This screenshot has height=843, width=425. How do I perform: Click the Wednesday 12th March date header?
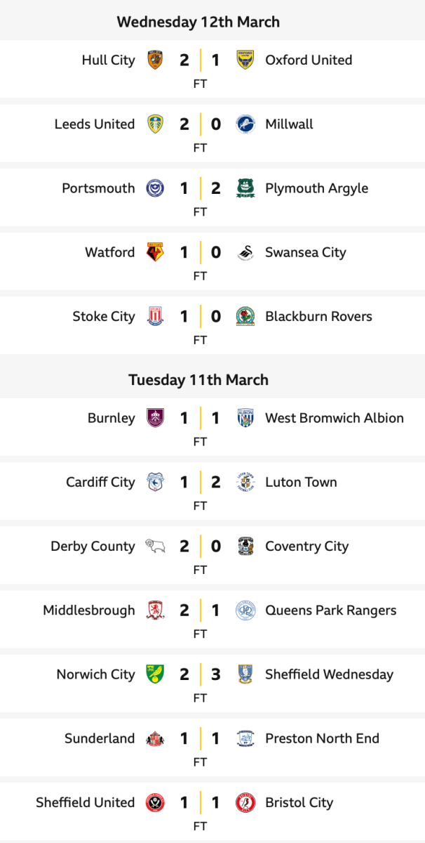198,22
